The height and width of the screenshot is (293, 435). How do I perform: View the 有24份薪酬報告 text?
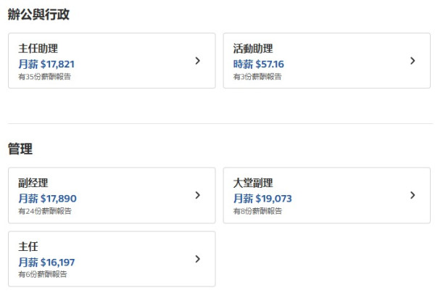tap(45, 211)
